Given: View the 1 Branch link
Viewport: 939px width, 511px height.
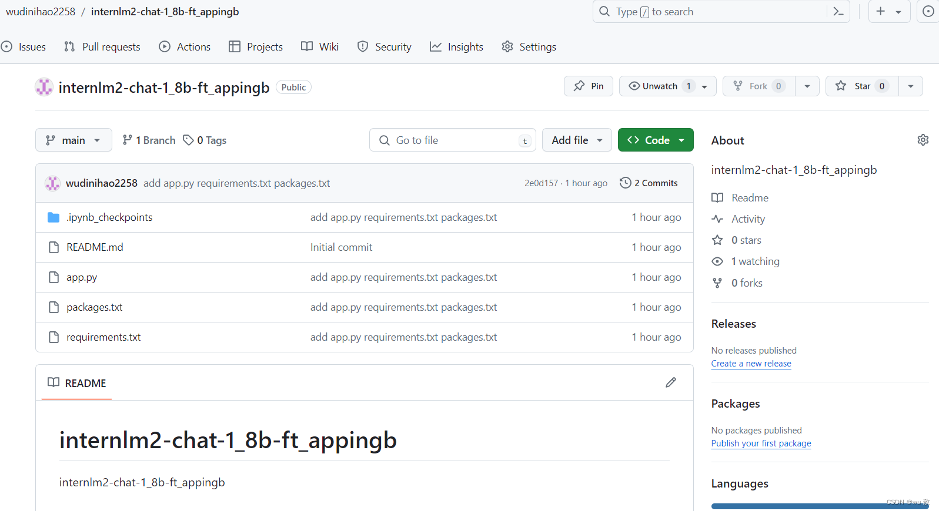Looking at the screenshot, I should tap(149, 140).
